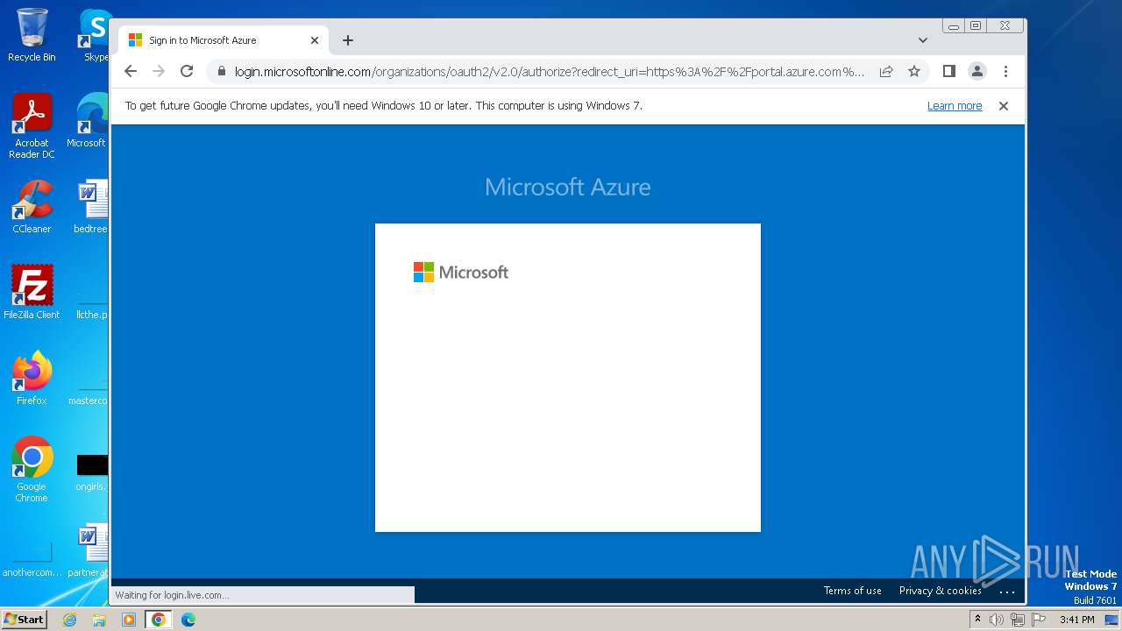
Task: Switch to Chrome taskbar button
Action: click(158, 620)
